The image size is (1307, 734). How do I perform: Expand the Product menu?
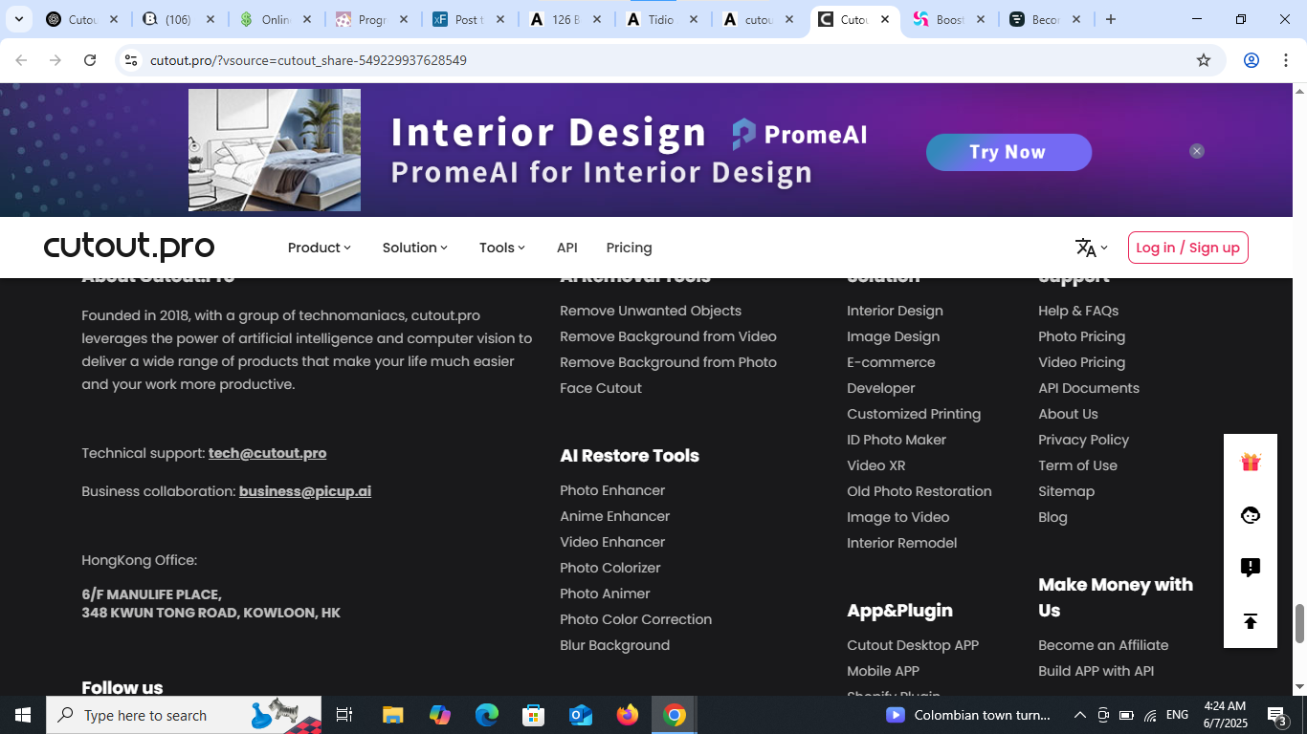pyautogui.click(x=320, y=248)
